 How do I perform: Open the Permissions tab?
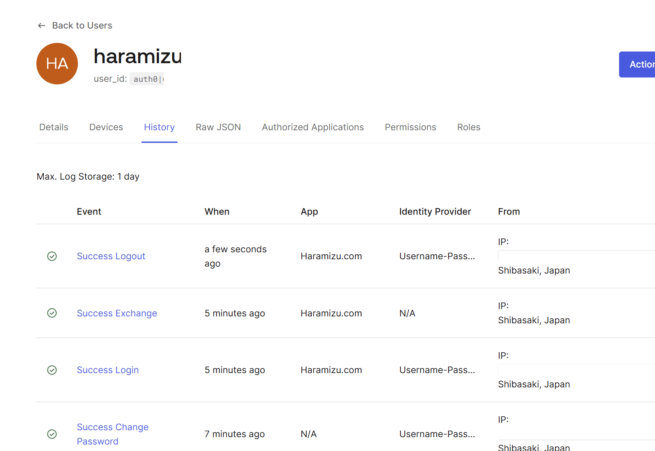[410, 127]
